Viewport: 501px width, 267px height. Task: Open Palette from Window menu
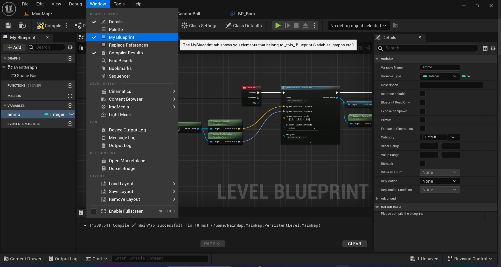coord(132,29)
